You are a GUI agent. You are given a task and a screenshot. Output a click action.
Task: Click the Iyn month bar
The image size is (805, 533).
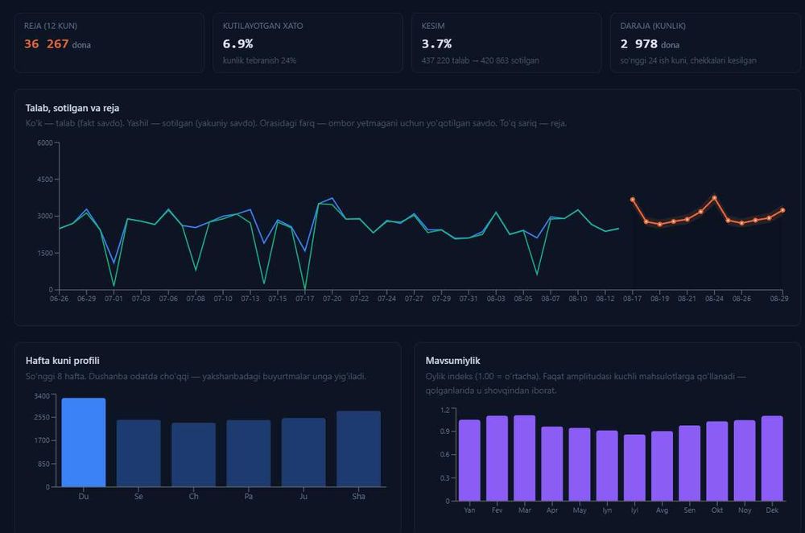[607, 465]
